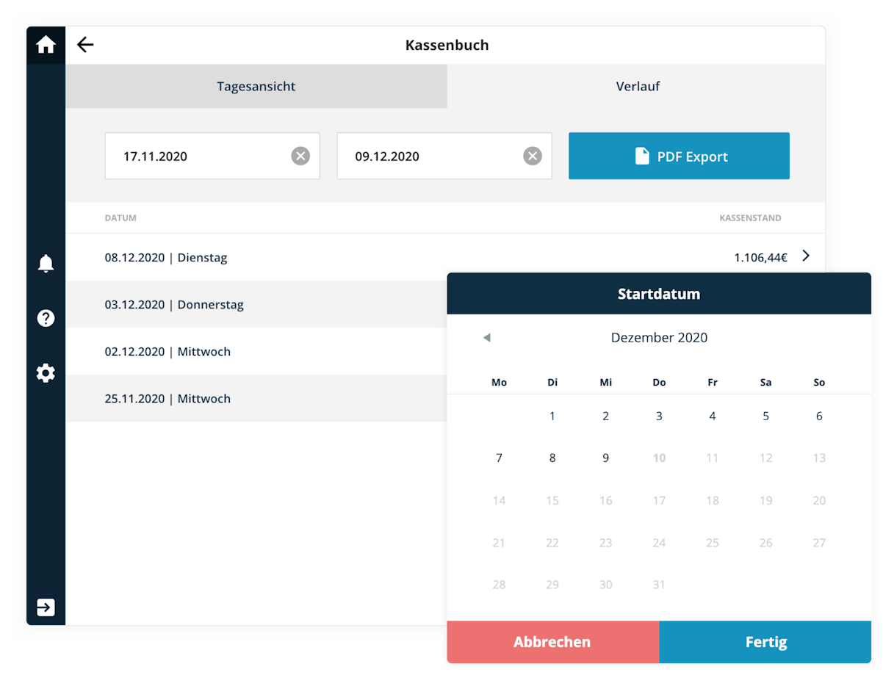Open help question mark icon
883x675 pixels.
46,318
